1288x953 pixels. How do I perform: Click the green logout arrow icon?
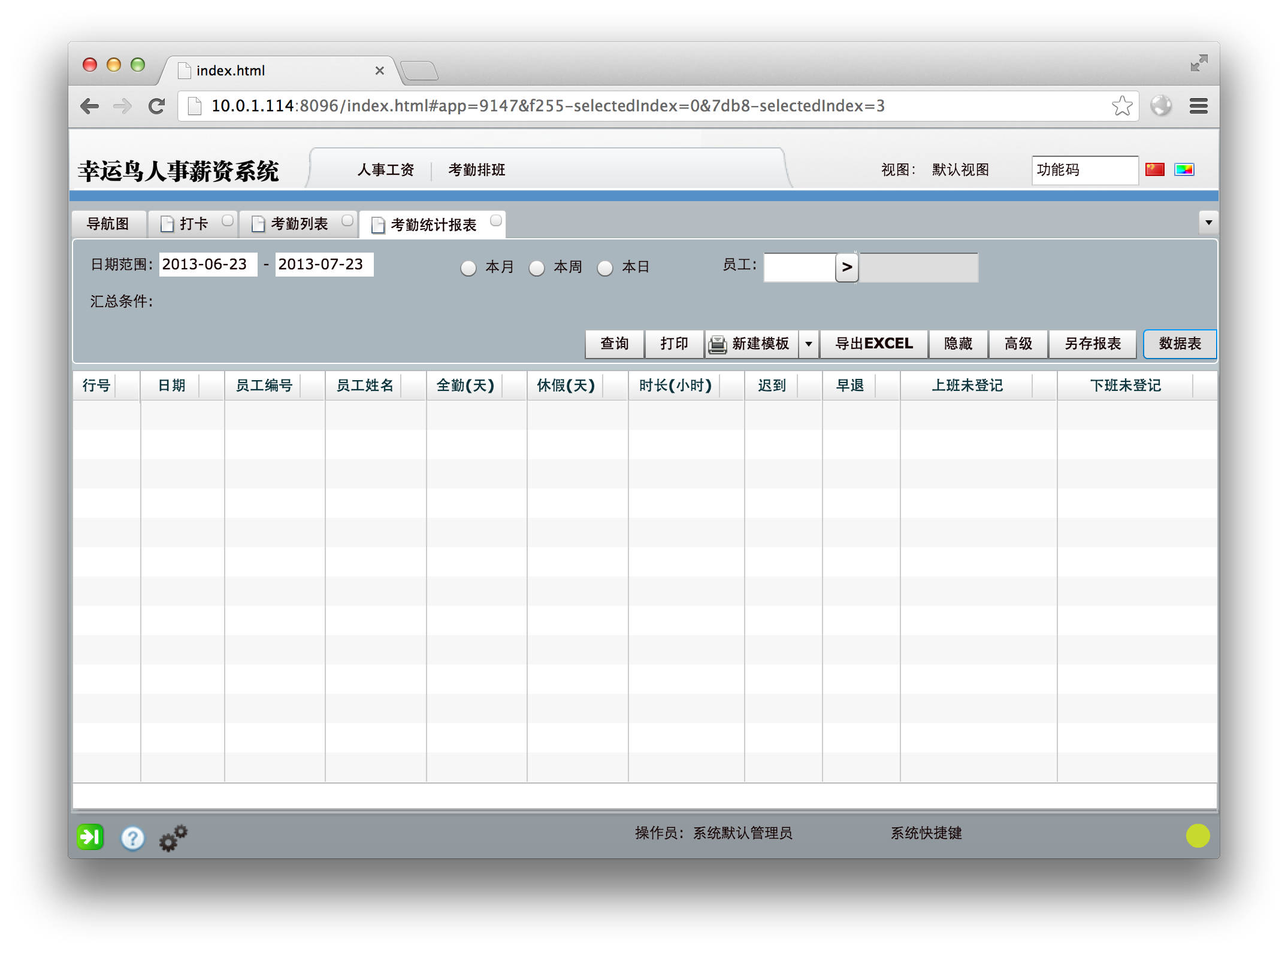pos(90,836)
